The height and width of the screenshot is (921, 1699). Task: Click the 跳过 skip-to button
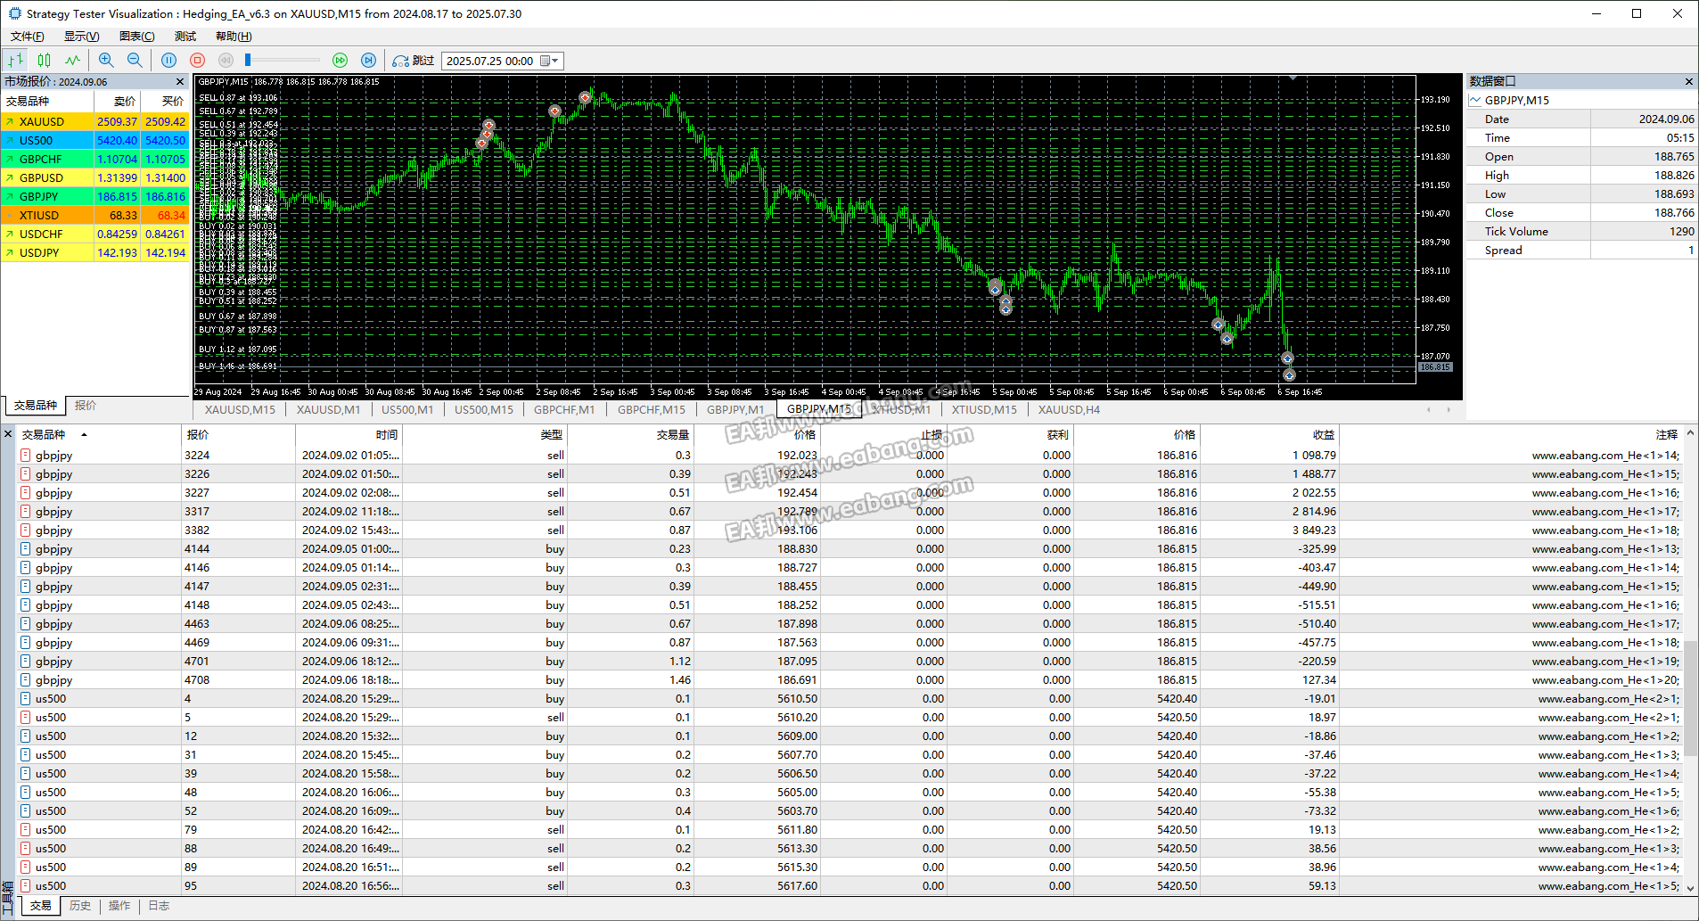tap(414, 61)
